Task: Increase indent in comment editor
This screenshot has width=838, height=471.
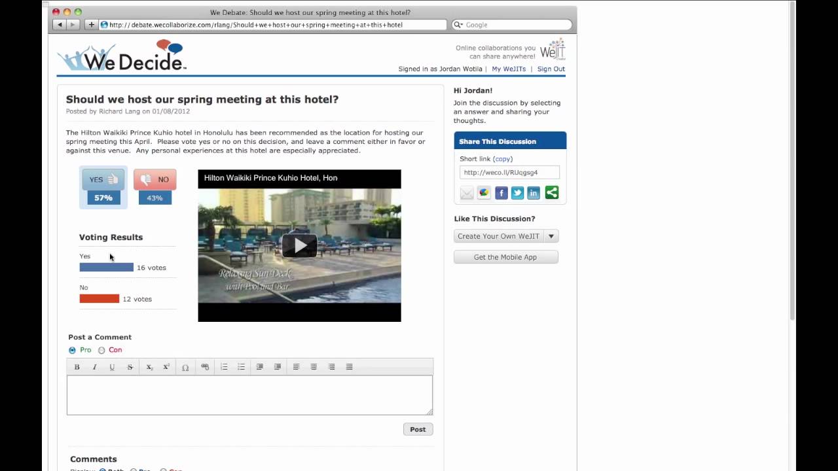Action: click(278, 367)
